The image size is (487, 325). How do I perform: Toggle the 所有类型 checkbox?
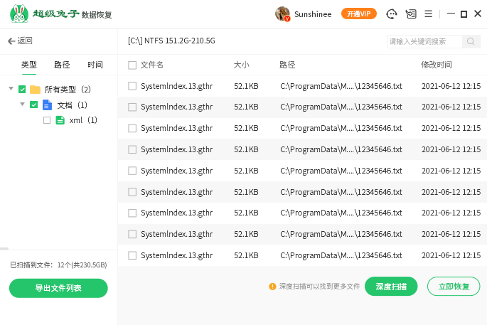click(22, 90)
